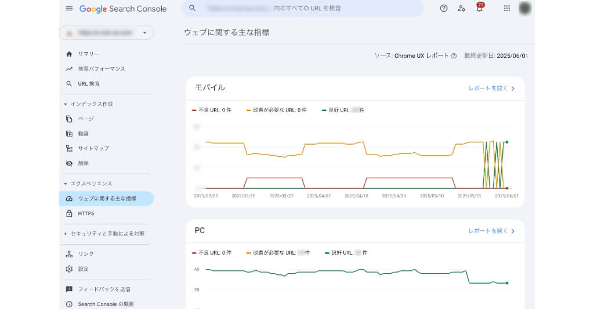Open HTTPS menu item
The width and height of the screenshot is (594, 309).
[86, 214]
